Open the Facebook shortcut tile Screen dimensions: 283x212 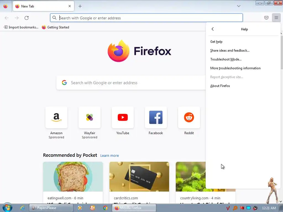[156, 117]
